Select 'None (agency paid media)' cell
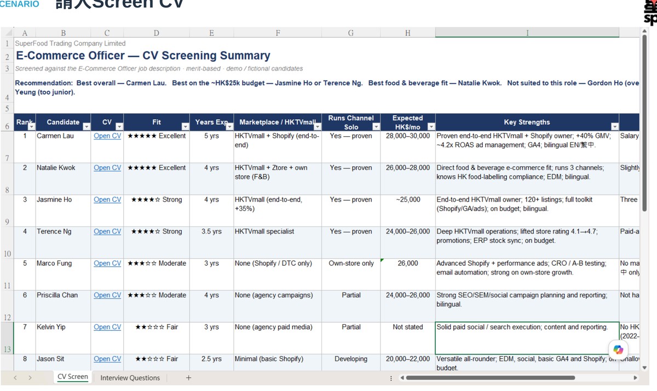This screenshot has width=657, height=391. (x=278, y=339)
